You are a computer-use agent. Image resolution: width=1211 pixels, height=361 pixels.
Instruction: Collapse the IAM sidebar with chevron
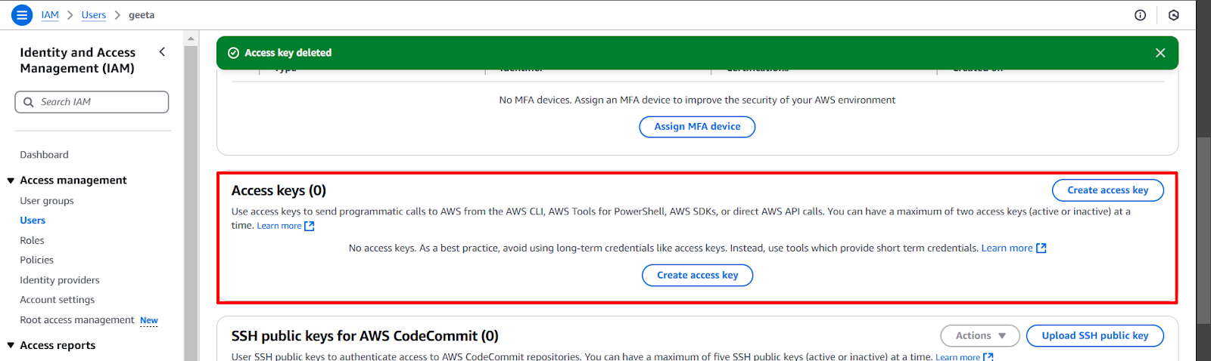click(x=162, y=51)
